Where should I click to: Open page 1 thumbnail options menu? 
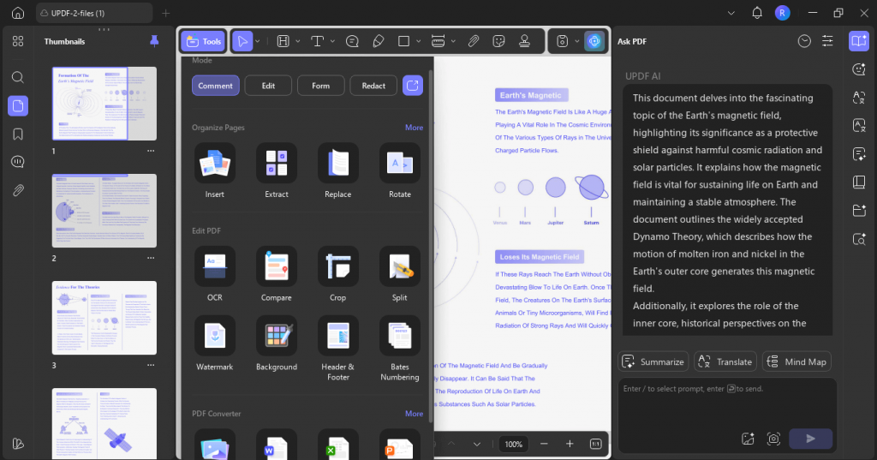pyautogui.click(x=151, y=151)
